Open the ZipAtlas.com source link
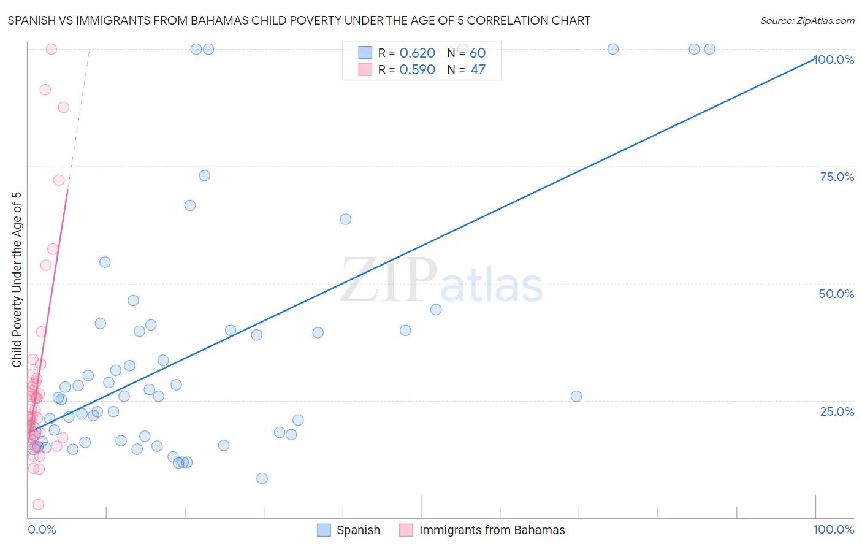862x547 pixels. pos(807,20)
